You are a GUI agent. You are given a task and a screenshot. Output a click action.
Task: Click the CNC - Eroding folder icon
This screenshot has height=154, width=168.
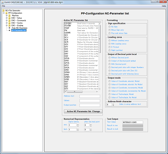coord(10,26)
